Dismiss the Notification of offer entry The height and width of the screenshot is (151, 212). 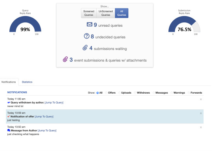[x=201, y=113]
